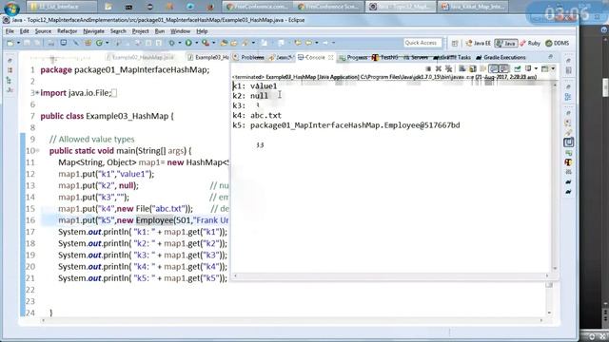Toggle Pin Console icon

click(518, 68)
